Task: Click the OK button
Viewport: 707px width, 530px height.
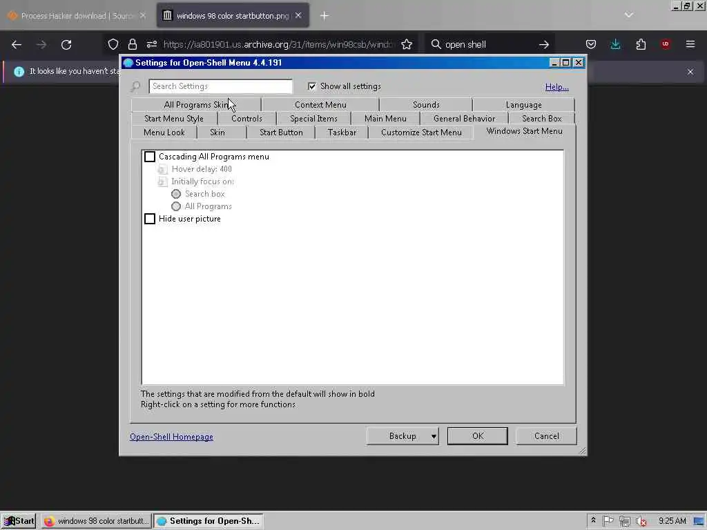Action: pyautogui.click(x=478, y=436)
